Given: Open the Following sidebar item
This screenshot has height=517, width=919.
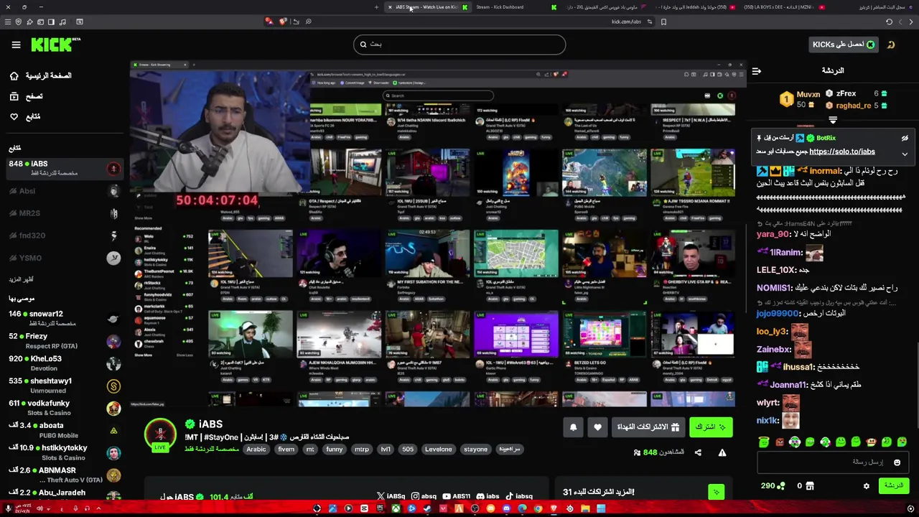Looking at the screenshot, I should pos(25,116).
